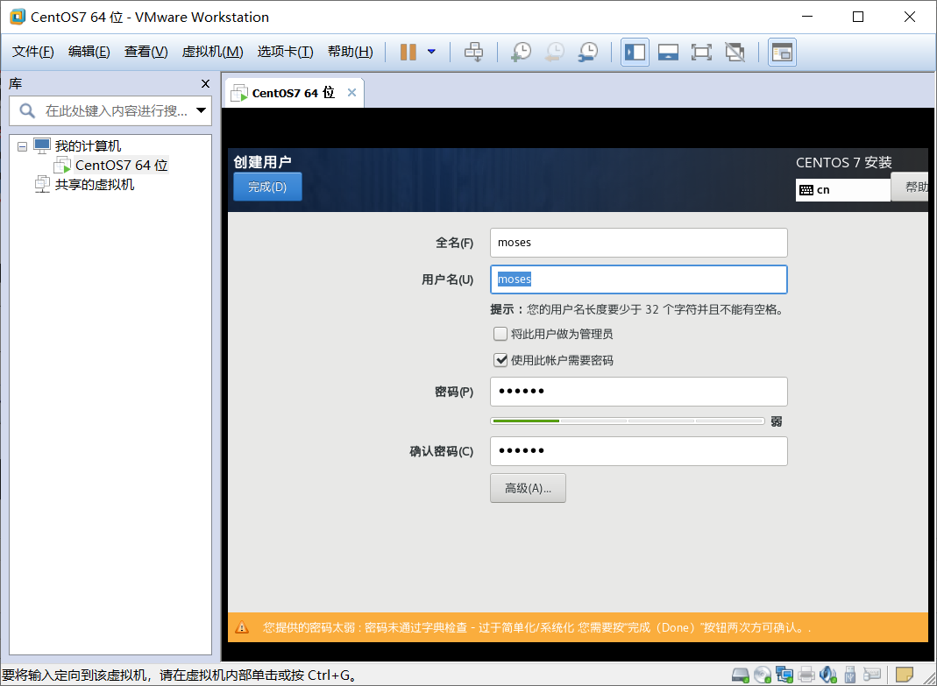Click in the 确认密码 input field
Viewport: 937px width, 686px height.
638,451
